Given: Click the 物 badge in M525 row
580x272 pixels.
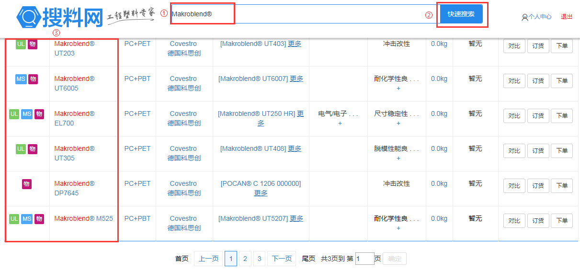Looking at the screenshot, I should 39,219.
